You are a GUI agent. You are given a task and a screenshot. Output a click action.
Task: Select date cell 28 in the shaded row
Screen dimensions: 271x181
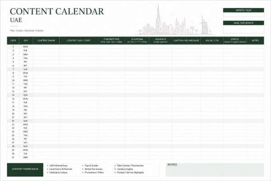[13, 146]
